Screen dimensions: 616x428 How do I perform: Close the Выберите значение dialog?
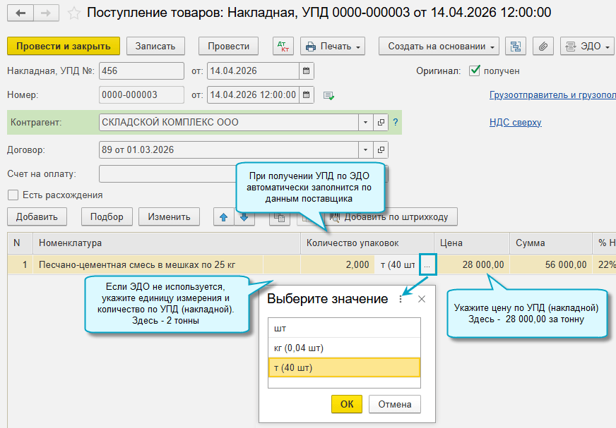[422, 300]
